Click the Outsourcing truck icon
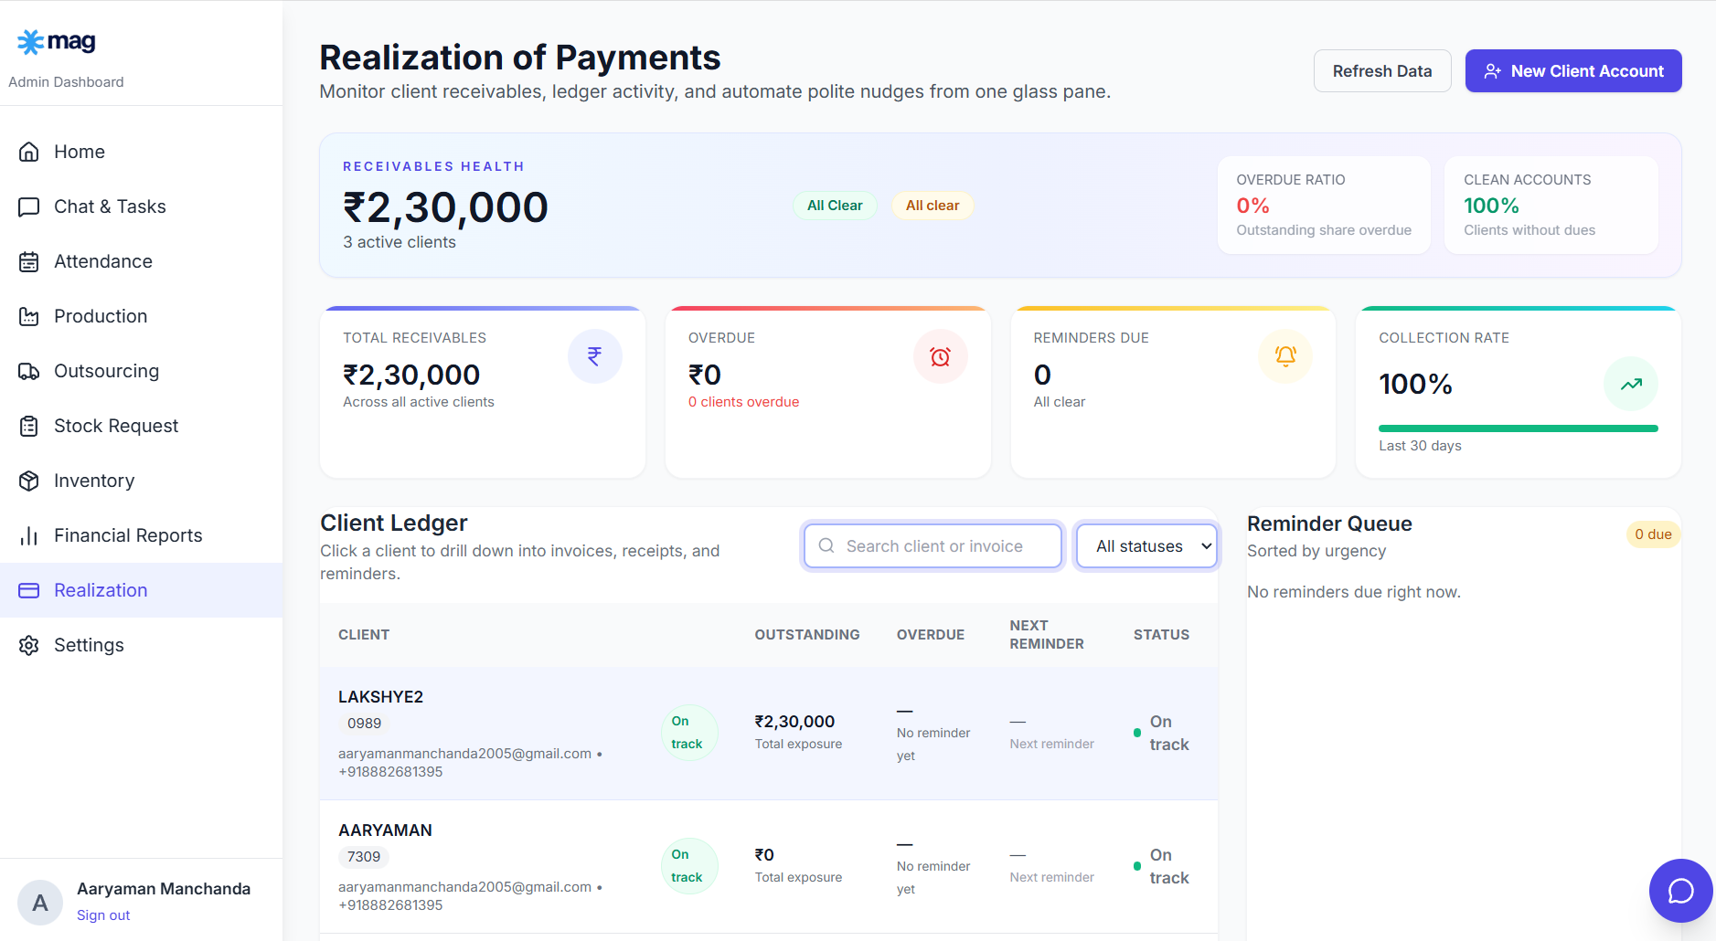 click(28, 371)
